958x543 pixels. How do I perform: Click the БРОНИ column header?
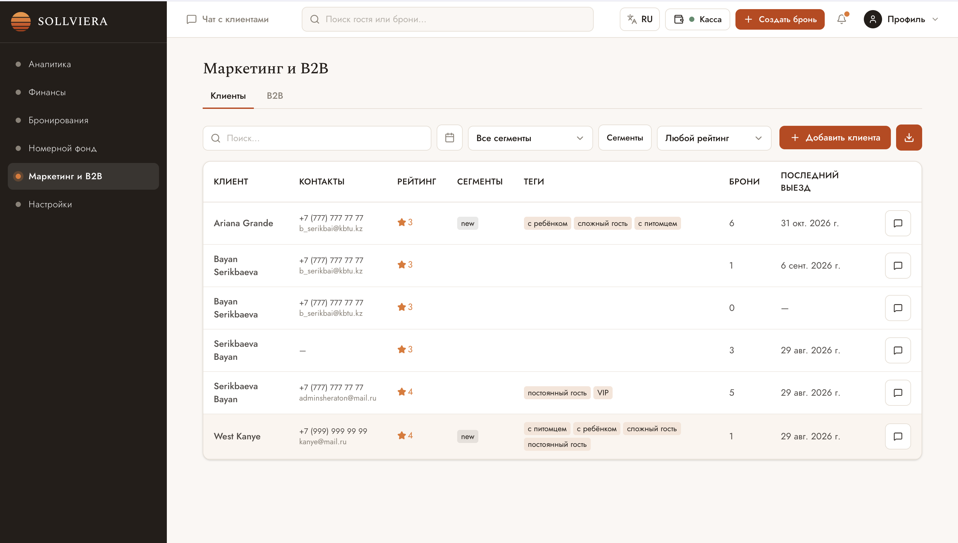[x=744, y=182]
